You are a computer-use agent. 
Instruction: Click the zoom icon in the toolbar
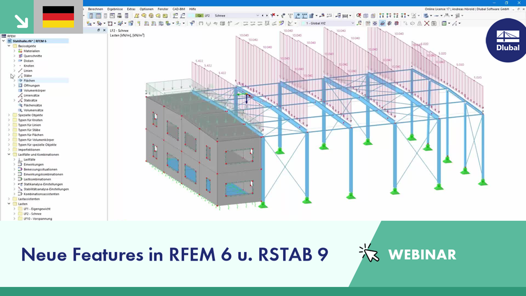(x=359, y=15)
